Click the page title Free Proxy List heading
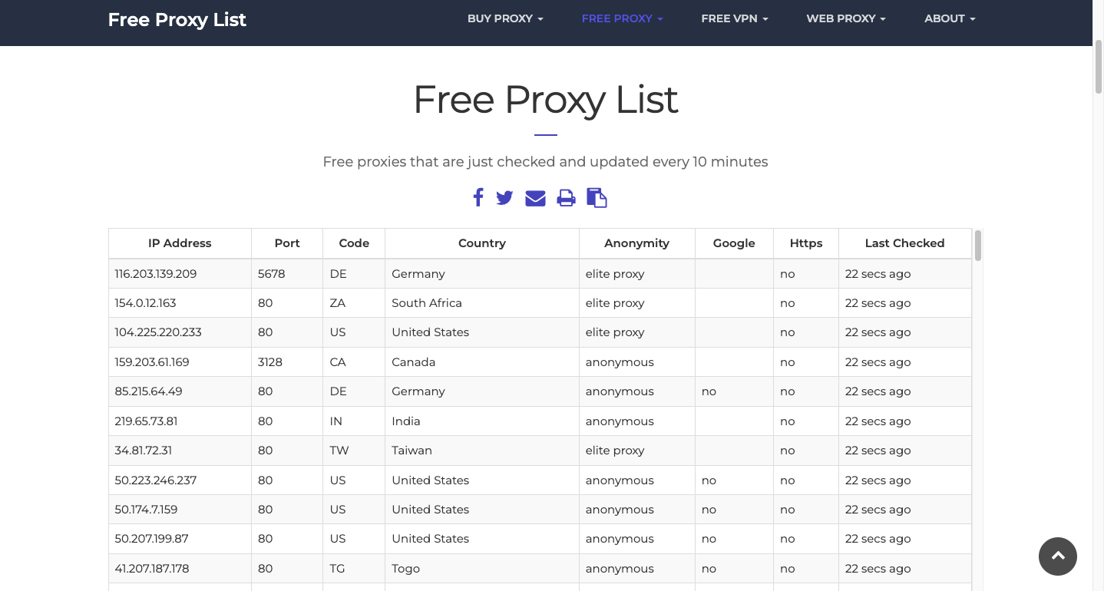This screenshot has width=1104, height=591. point(545,100)
